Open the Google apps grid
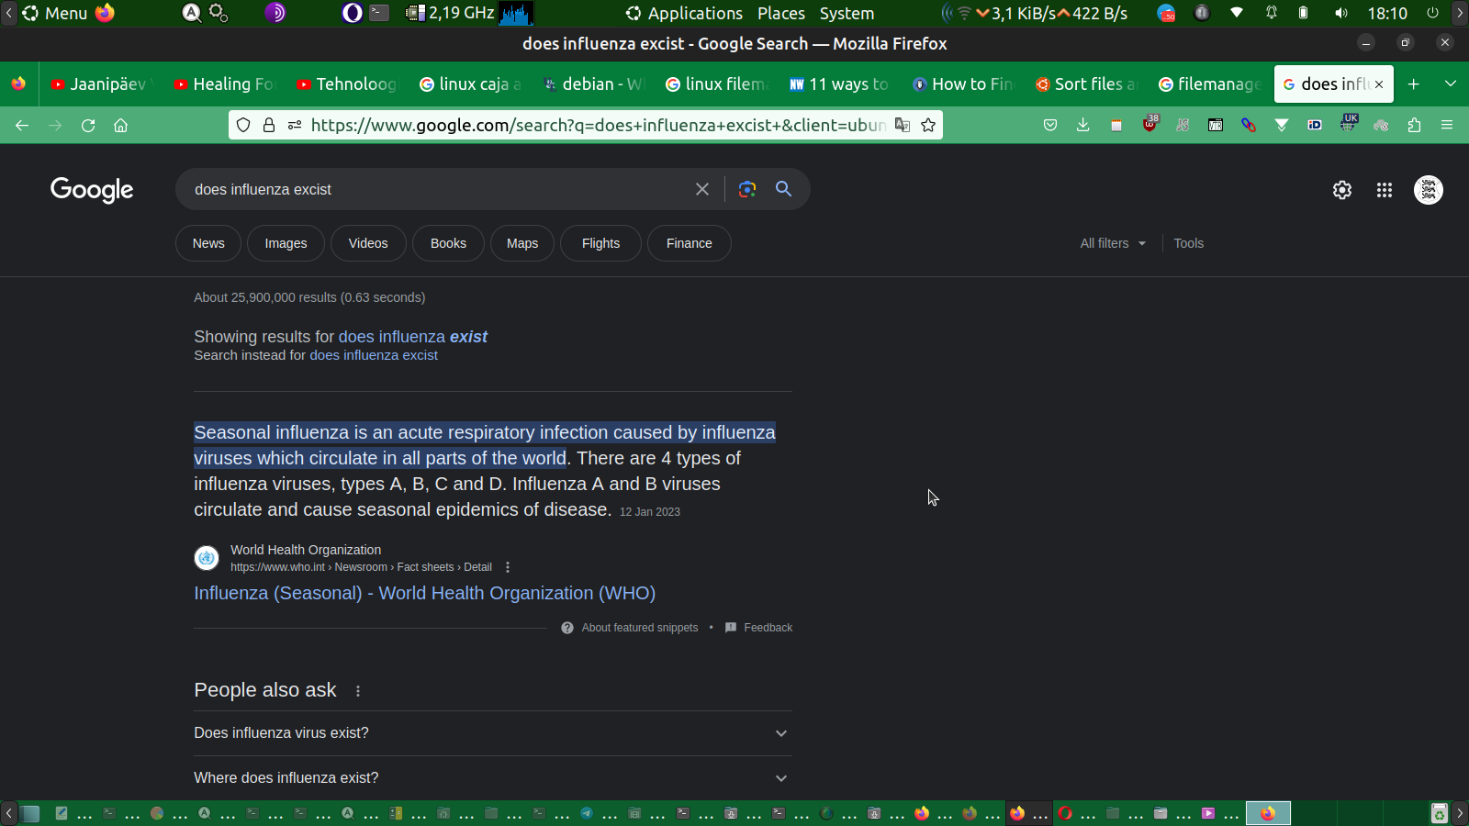The height and width of the screenshot is (826, 1469). (1385, 190)
